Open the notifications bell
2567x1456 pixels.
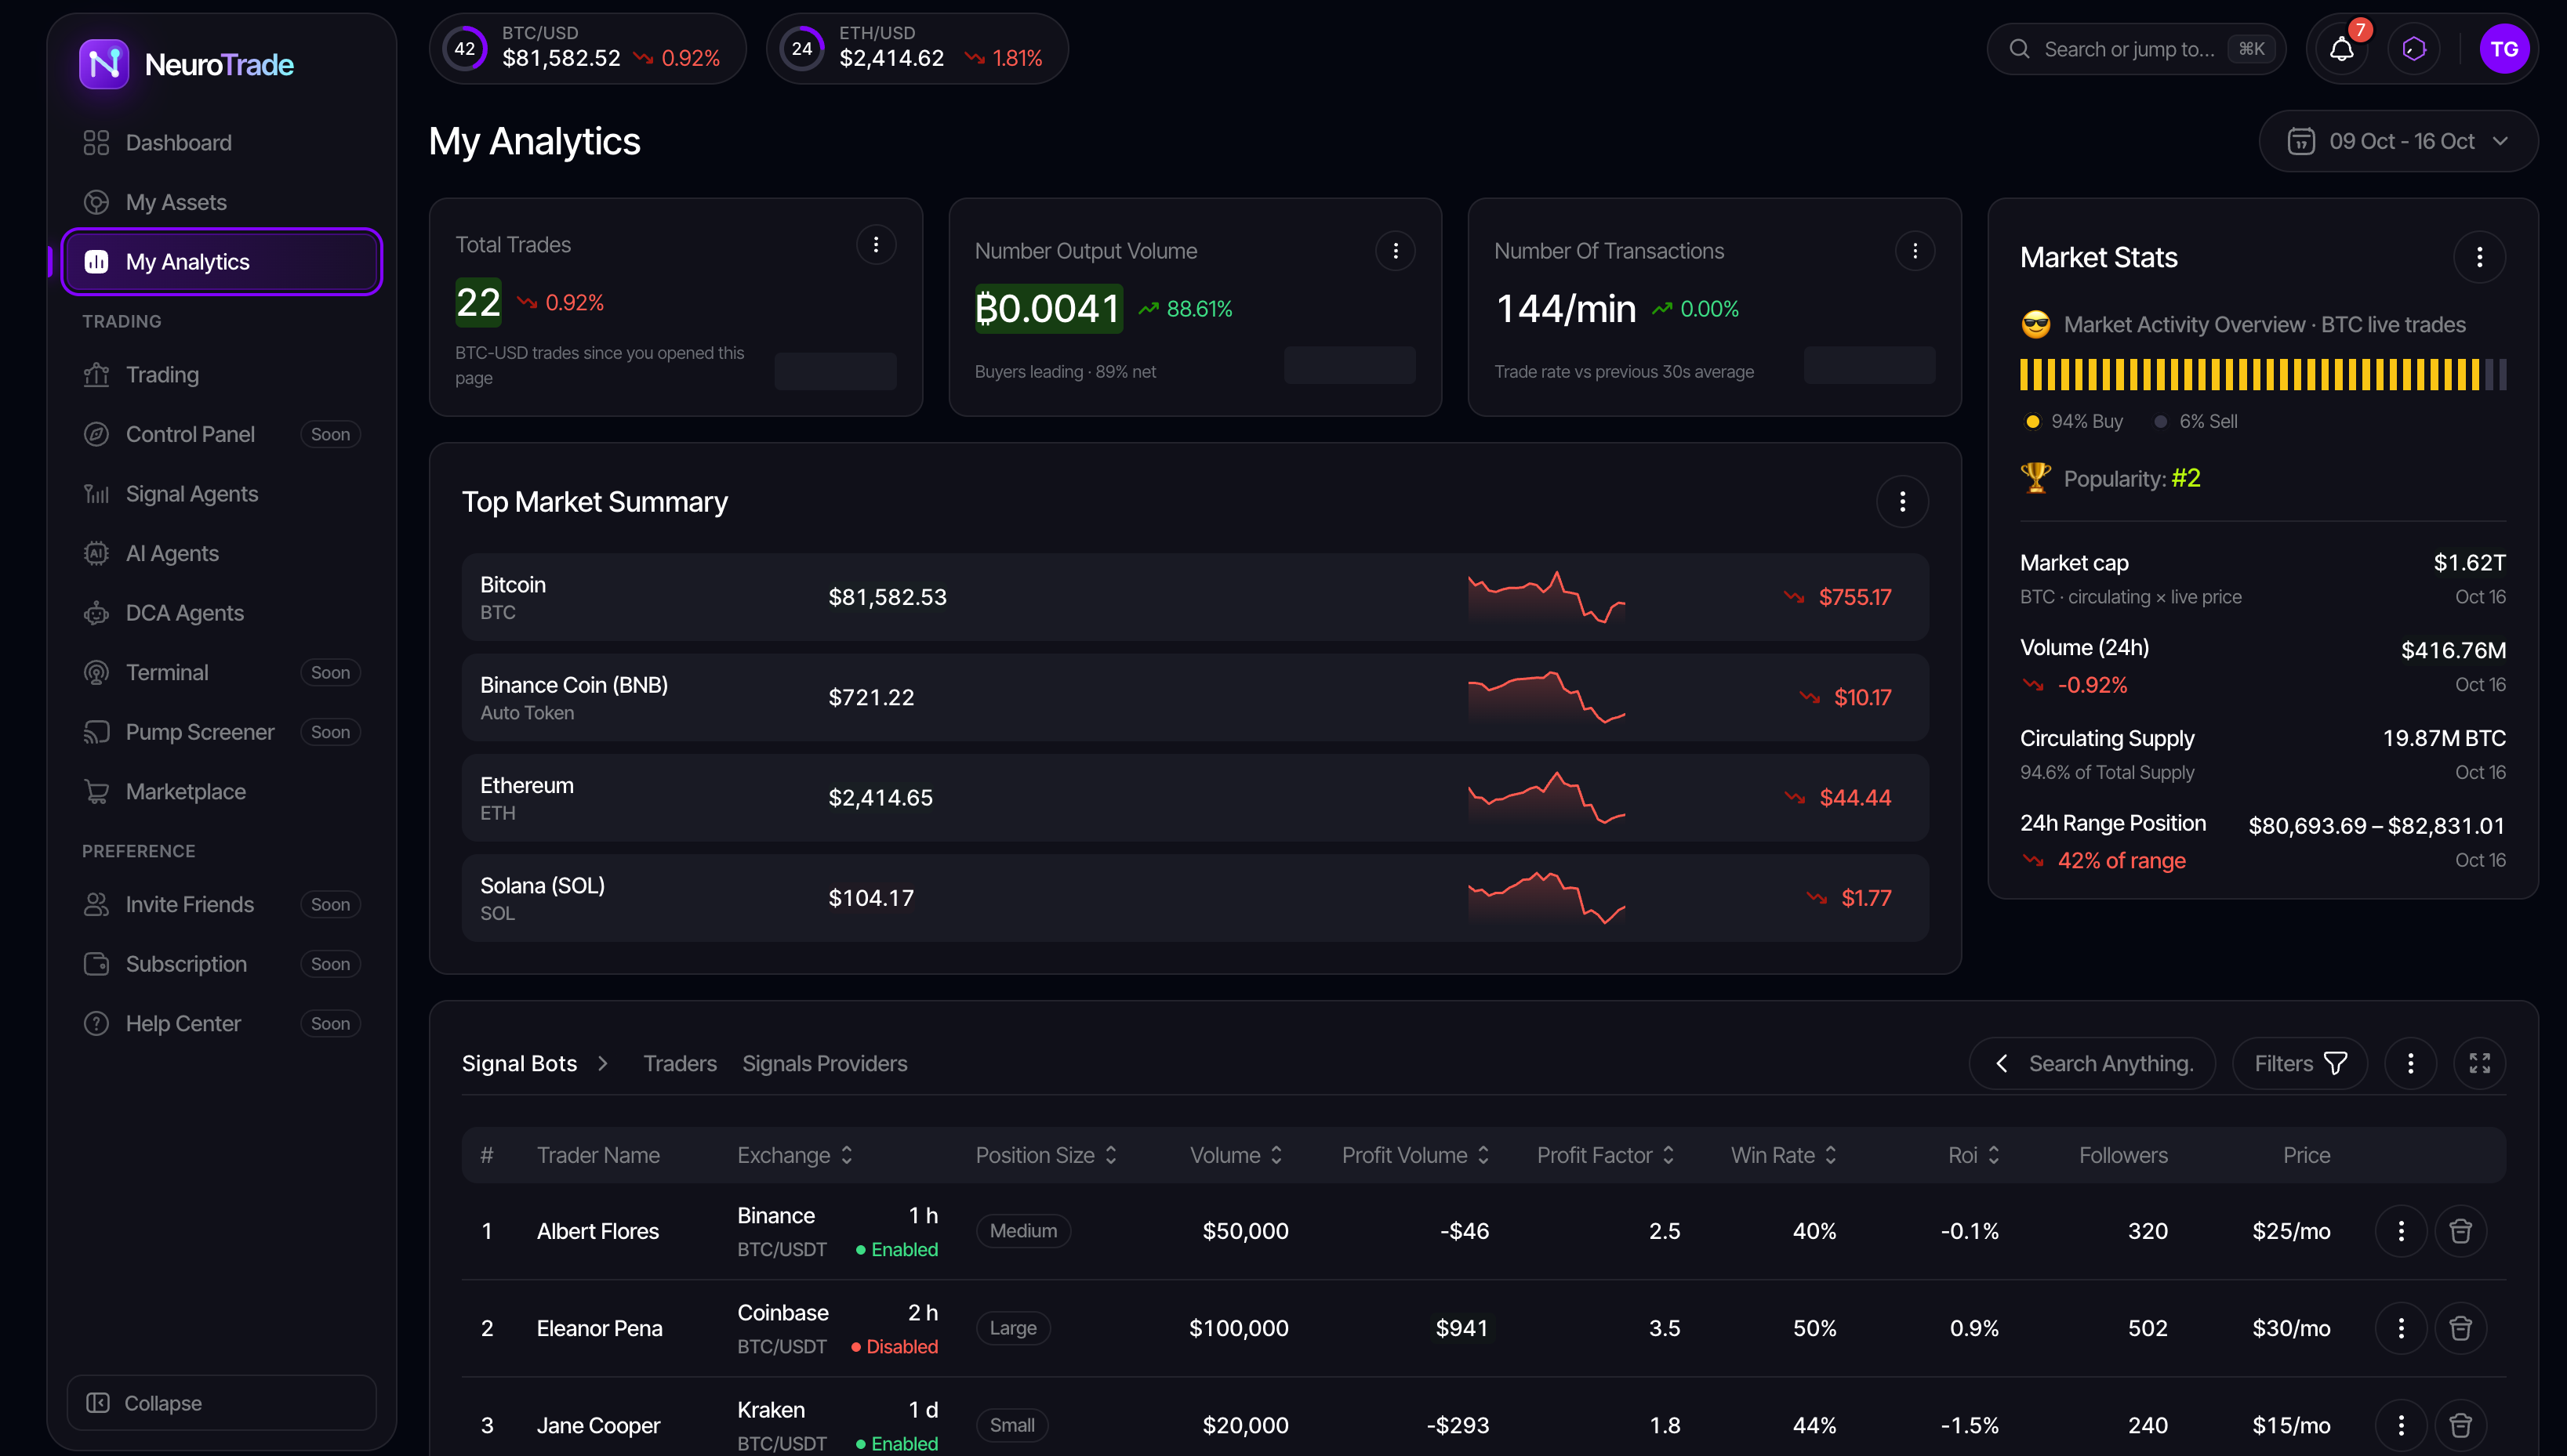click(x=2341, y=49)
